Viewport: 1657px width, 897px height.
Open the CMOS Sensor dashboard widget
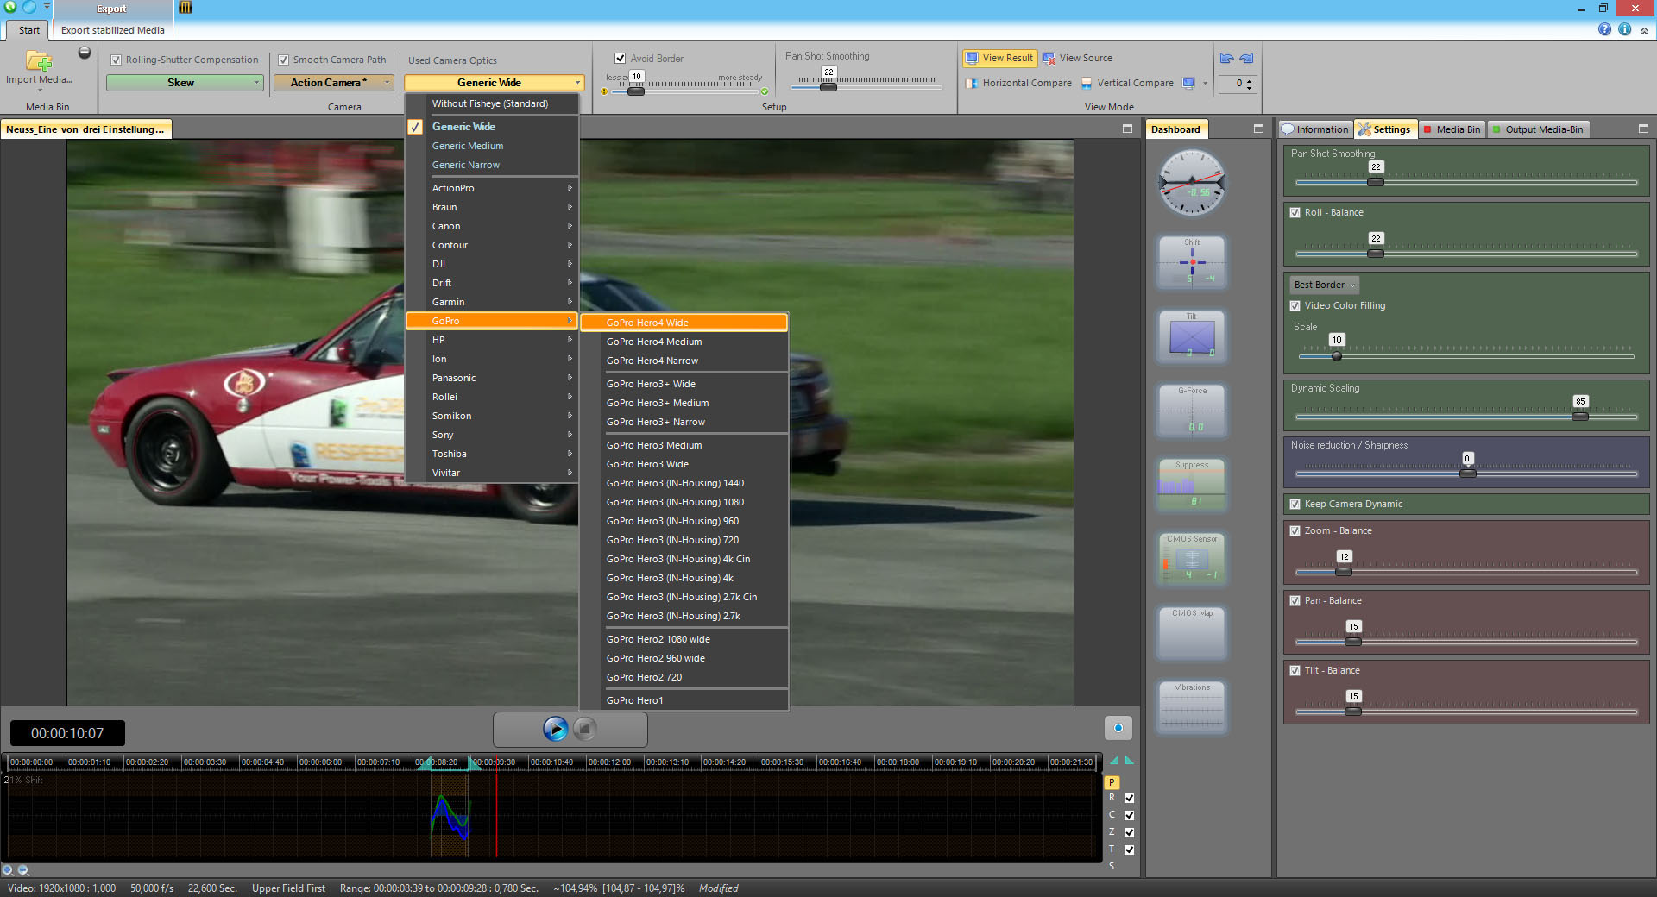pyautogui.click(x=1192, y=559)
